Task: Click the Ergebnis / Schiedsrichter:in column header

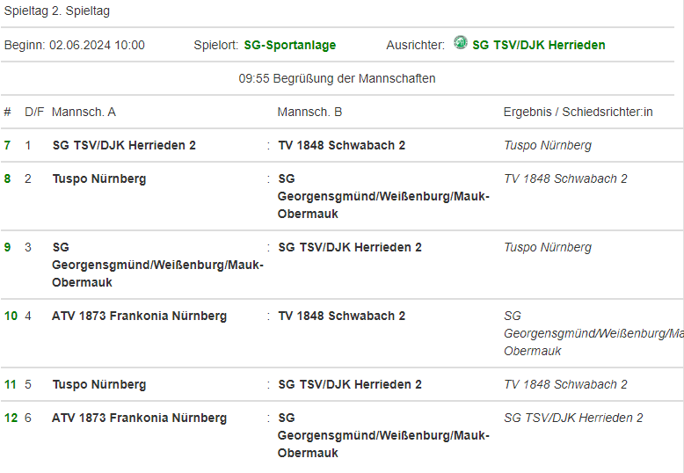Action: click(x=578, y=113)
